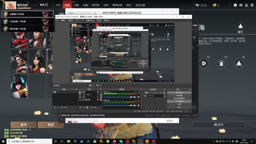Click 展示中 button
The height and width of the screenshot is (144, 256).
(x=219, y=125)
